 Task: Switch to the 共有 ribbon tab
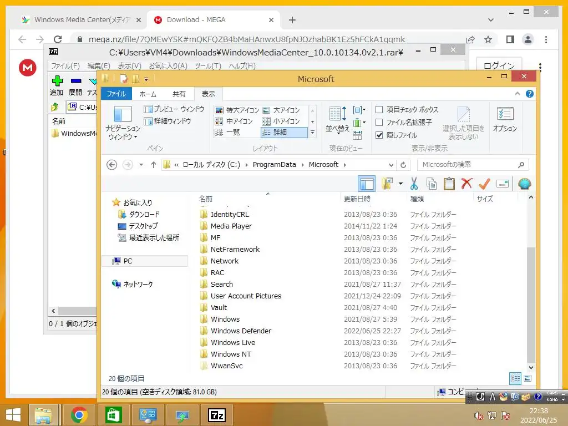tap(179, 94)
